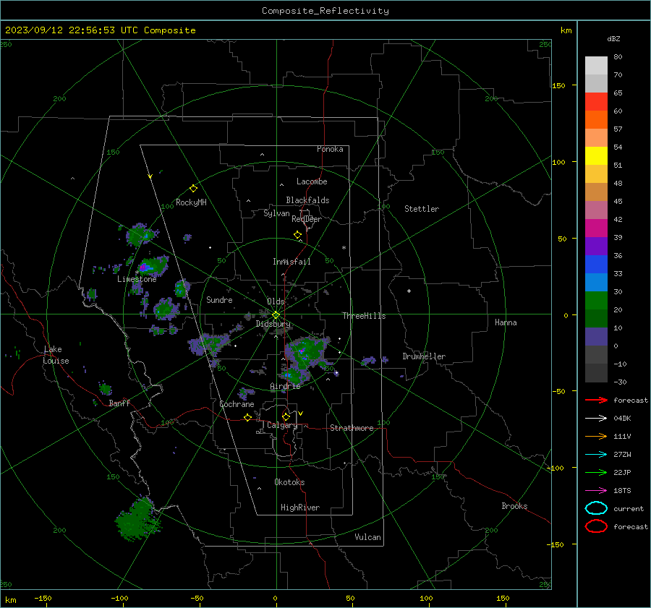The width and height of the screenshot is (651, 608).
Task: Click the slate swatch between 10 and 0
Action: click(596, 337)
